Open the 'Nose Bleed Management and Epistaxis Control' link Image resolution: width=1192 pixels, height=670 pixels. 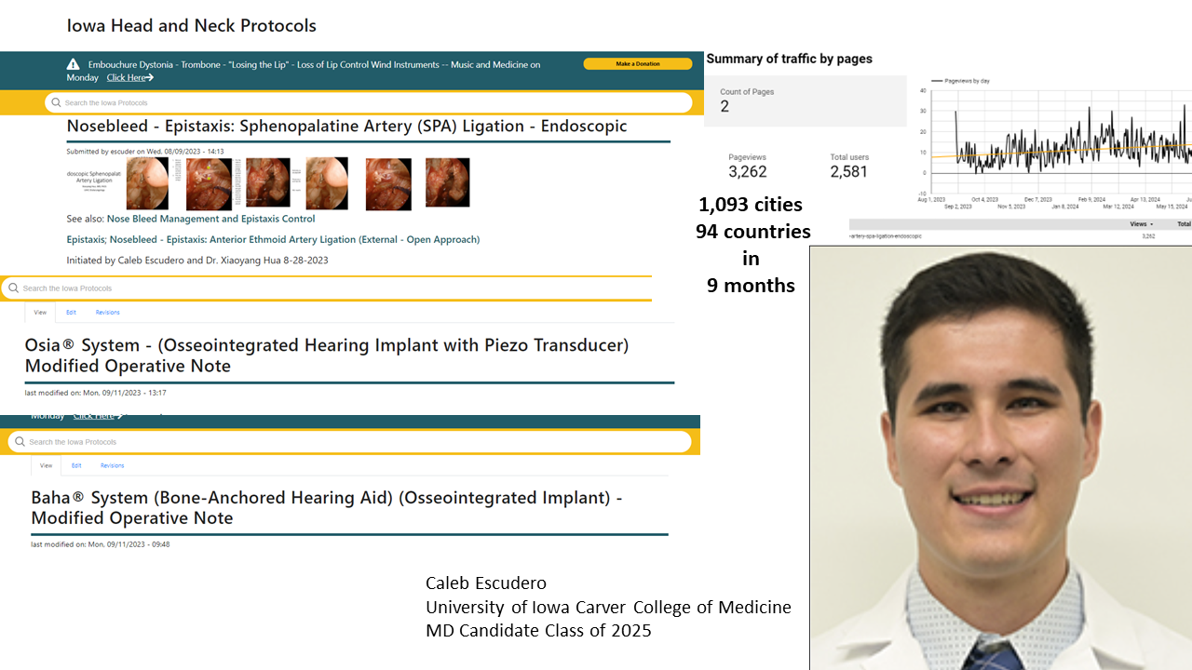click(x=210, y=219)
